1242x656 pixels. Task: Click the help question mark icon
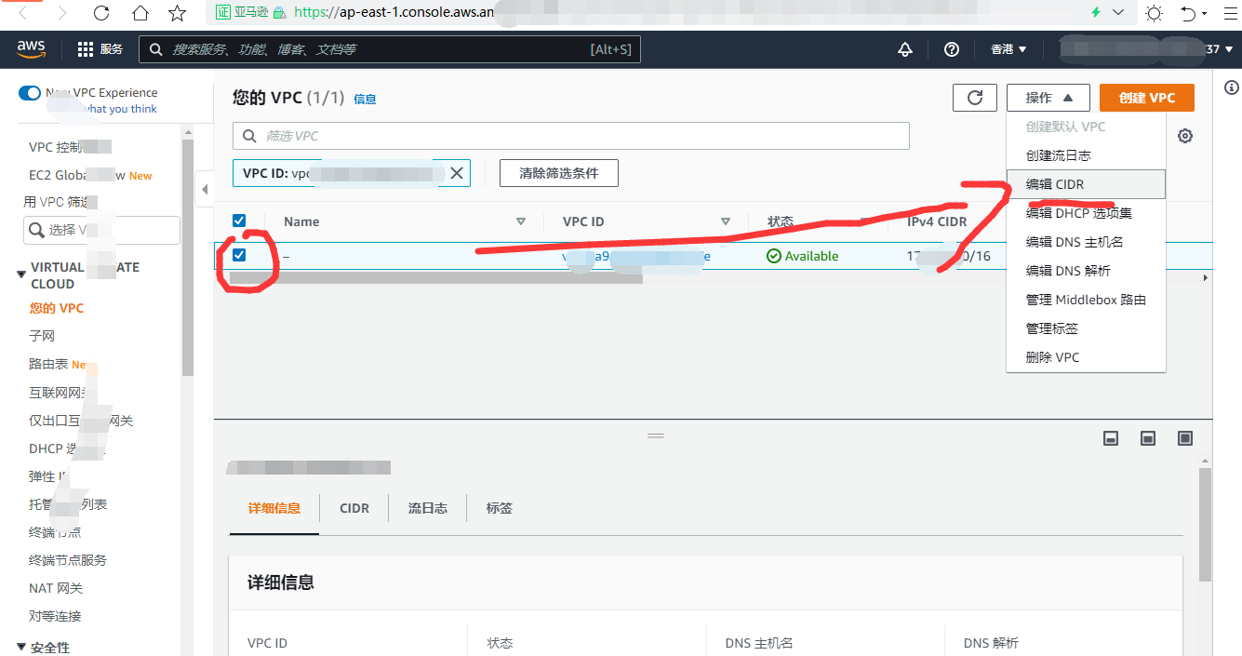click(951, 48)
